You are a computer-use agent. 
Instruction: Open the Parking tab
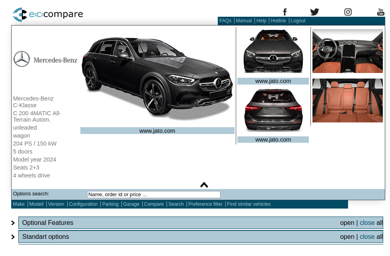110,204
